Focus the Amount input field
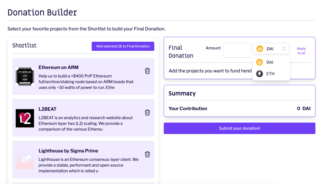The width and height of the screenshot is (324, 184). [x=237, y=50]
